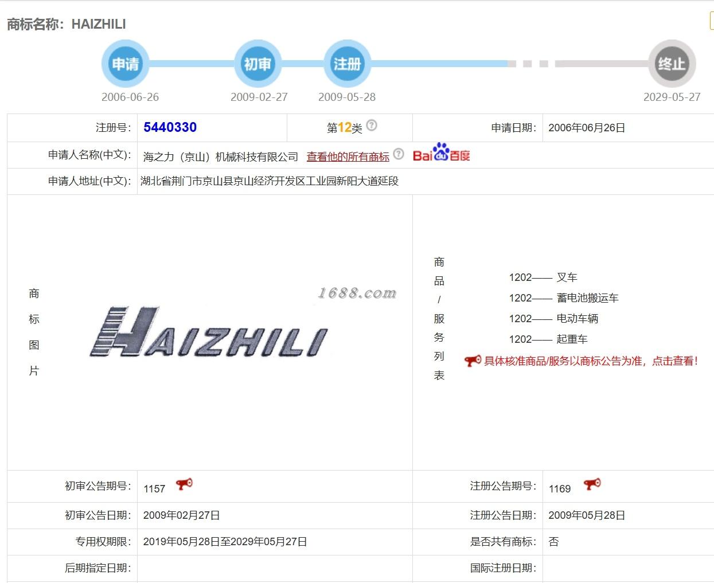Click the 注册 stage circle icon
Screen dimensions: 714x583
(348, 64)
